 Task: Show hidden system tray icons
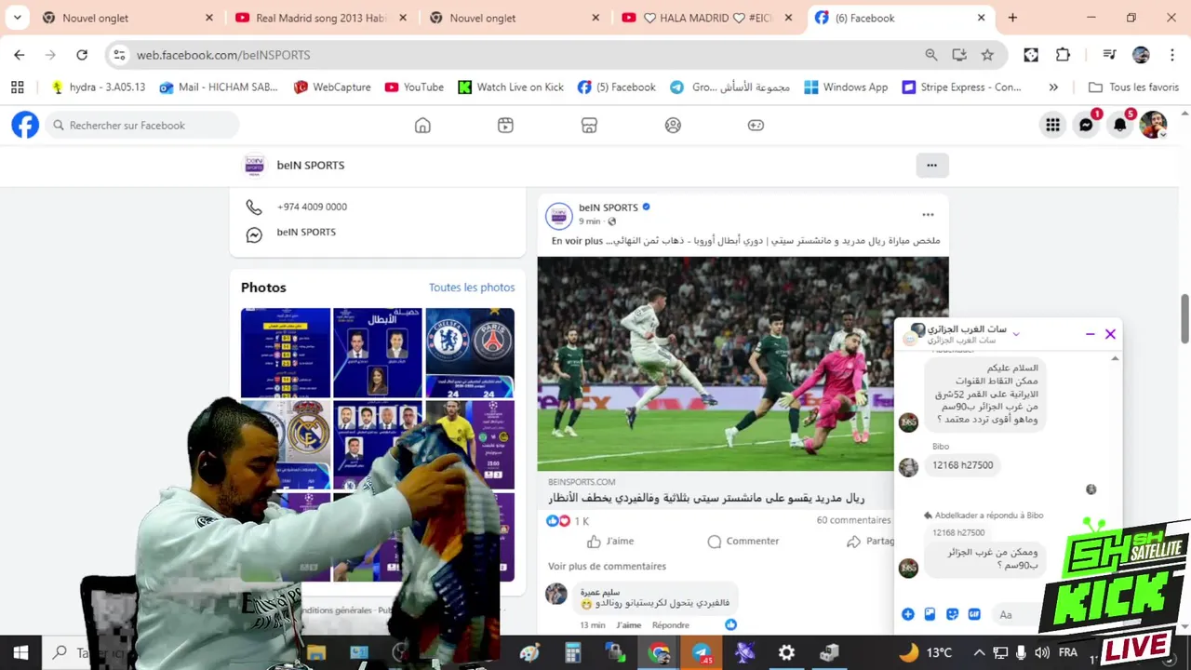coord(979,652)
